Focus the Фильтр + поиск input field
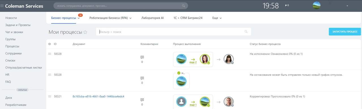 (173, 32)
